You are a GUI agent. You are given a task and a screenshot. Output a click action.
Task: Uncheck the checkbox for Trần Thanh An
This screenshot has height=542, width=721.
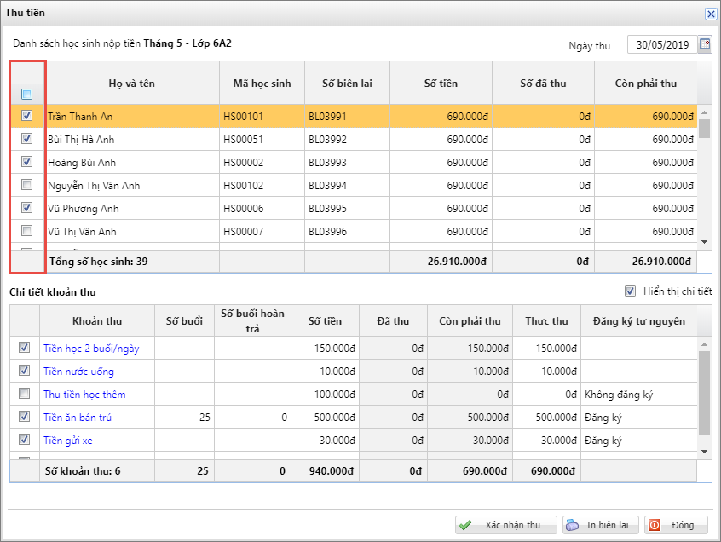pyautogui.click(x=26, y=116)
